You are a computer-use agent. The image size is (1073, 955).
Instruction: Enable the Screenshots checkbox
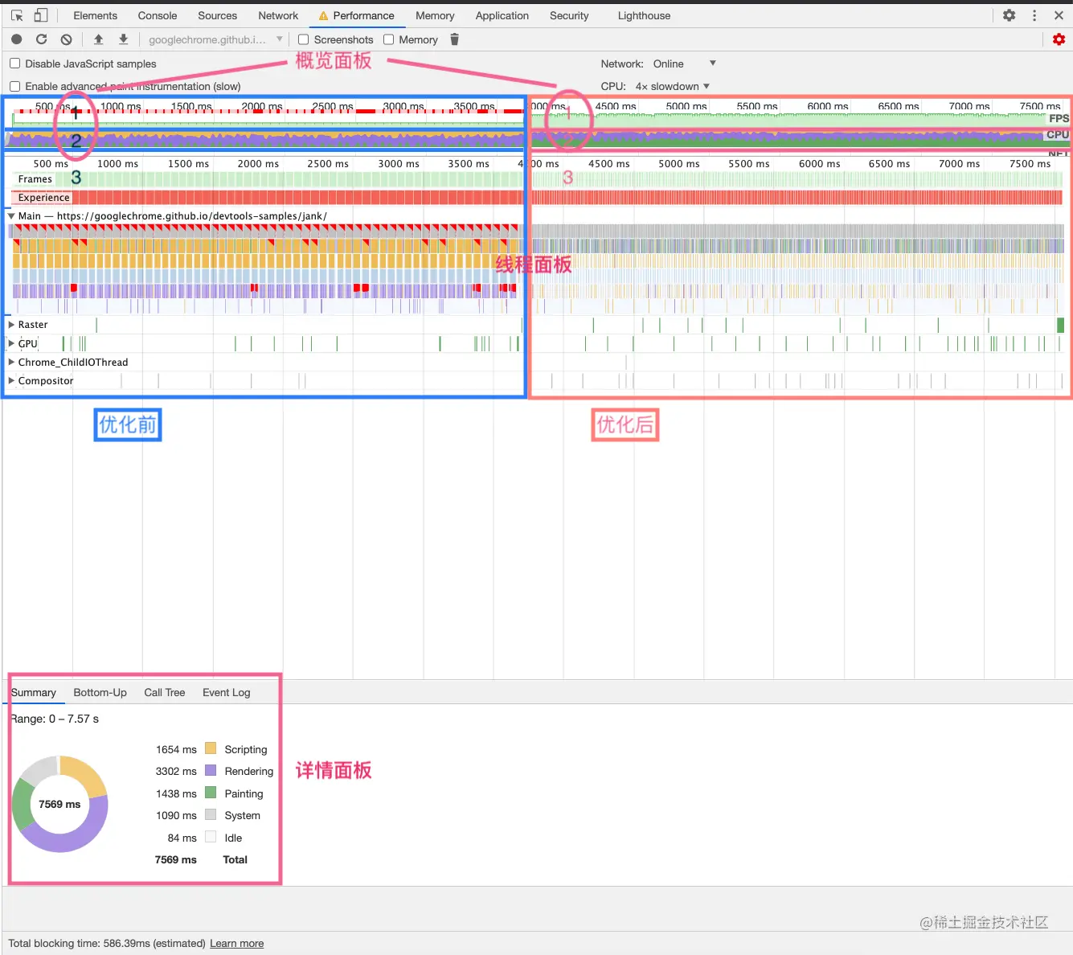point(303,39)
